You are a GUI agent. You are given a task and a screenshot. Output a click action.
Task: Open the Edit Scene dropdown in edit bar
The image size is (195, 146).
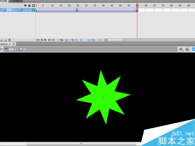pyautogui.click(x=181, y=49)
